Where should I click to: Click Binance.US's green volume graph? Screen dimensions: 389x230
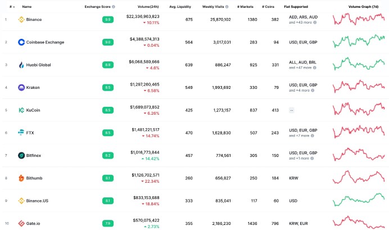coord(359,200)
